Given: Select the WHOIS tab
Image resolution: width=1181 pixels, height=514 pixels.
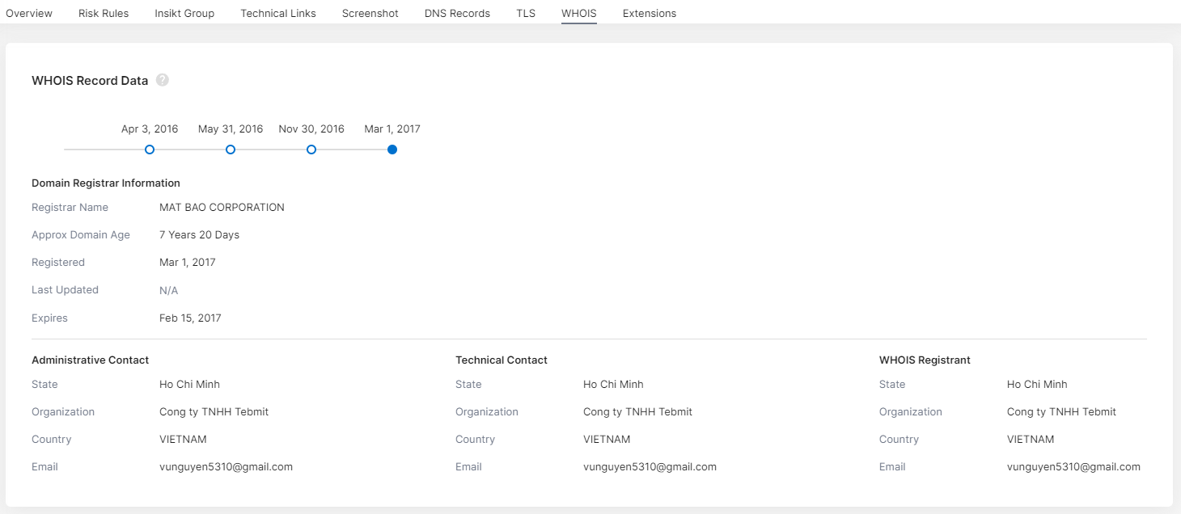Looking at the screenshot, I should (x=578, y=13).
